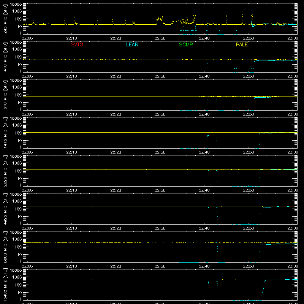Screen dimensions: 304x304
Task: Click 22:40 tick label of 610 MHz plot
Action: coord(204,114)
